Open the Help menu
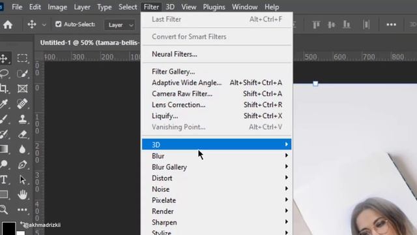Viewport: 417px width, 235px height. [272, 7]
